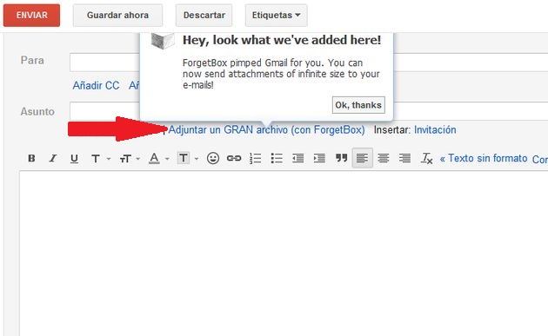Click Guardar ahora to save draft

117,16
